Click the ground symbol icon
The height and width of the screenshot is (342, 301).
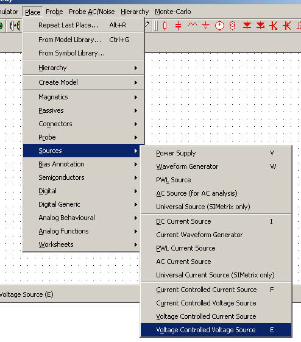click(x=205, y=26)
